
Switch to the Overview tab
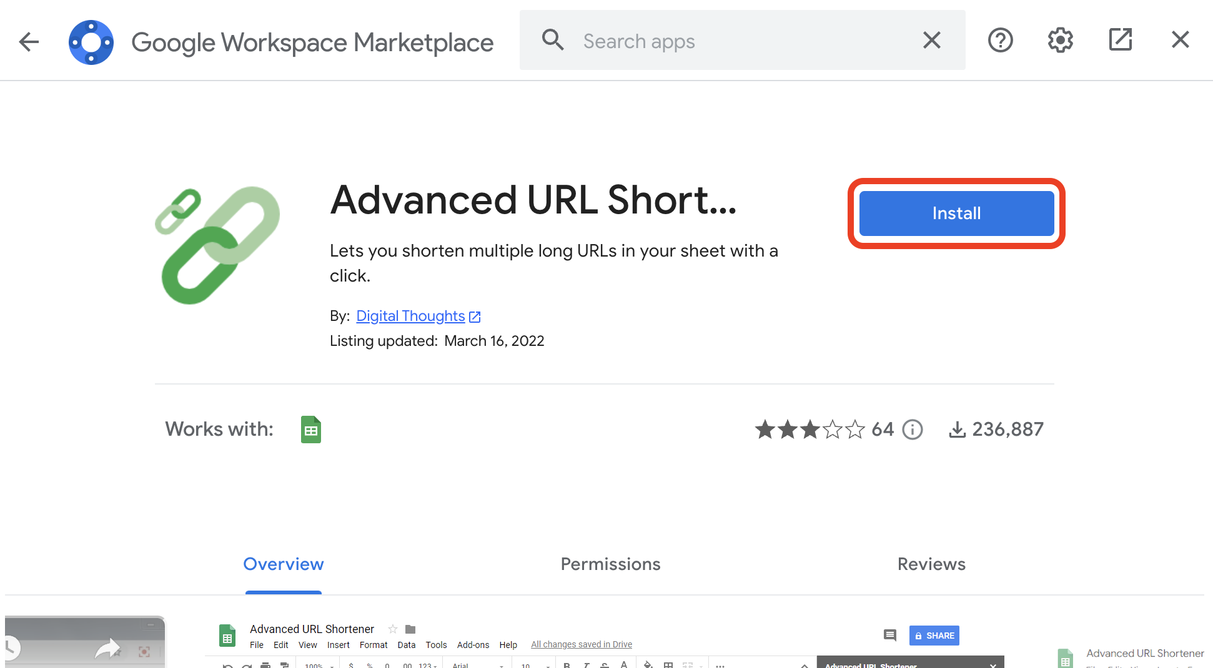tap(283, 564)
